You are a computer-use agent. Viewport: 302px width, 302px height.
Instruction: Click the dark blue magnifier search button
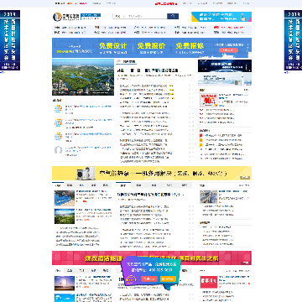point(173,16)
